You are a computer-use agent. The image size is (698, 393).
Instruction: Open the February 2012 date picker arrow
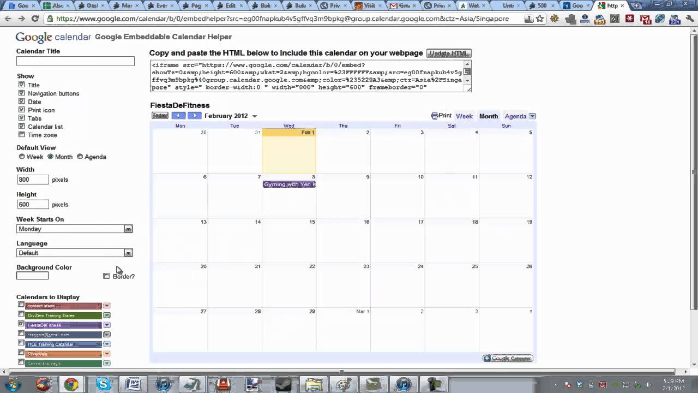[255, 116]
